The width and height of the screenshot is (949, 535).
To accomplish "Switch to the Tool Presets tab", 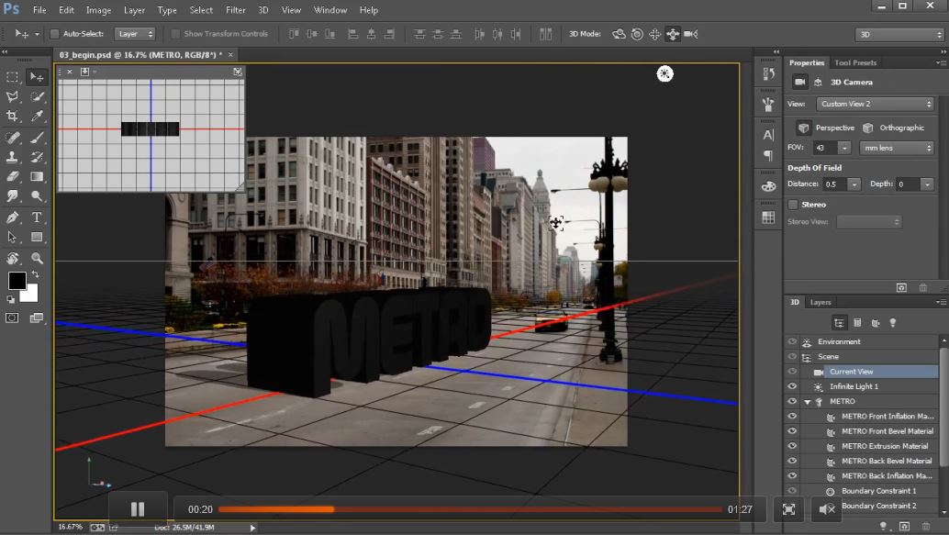I will click(855, 62).
